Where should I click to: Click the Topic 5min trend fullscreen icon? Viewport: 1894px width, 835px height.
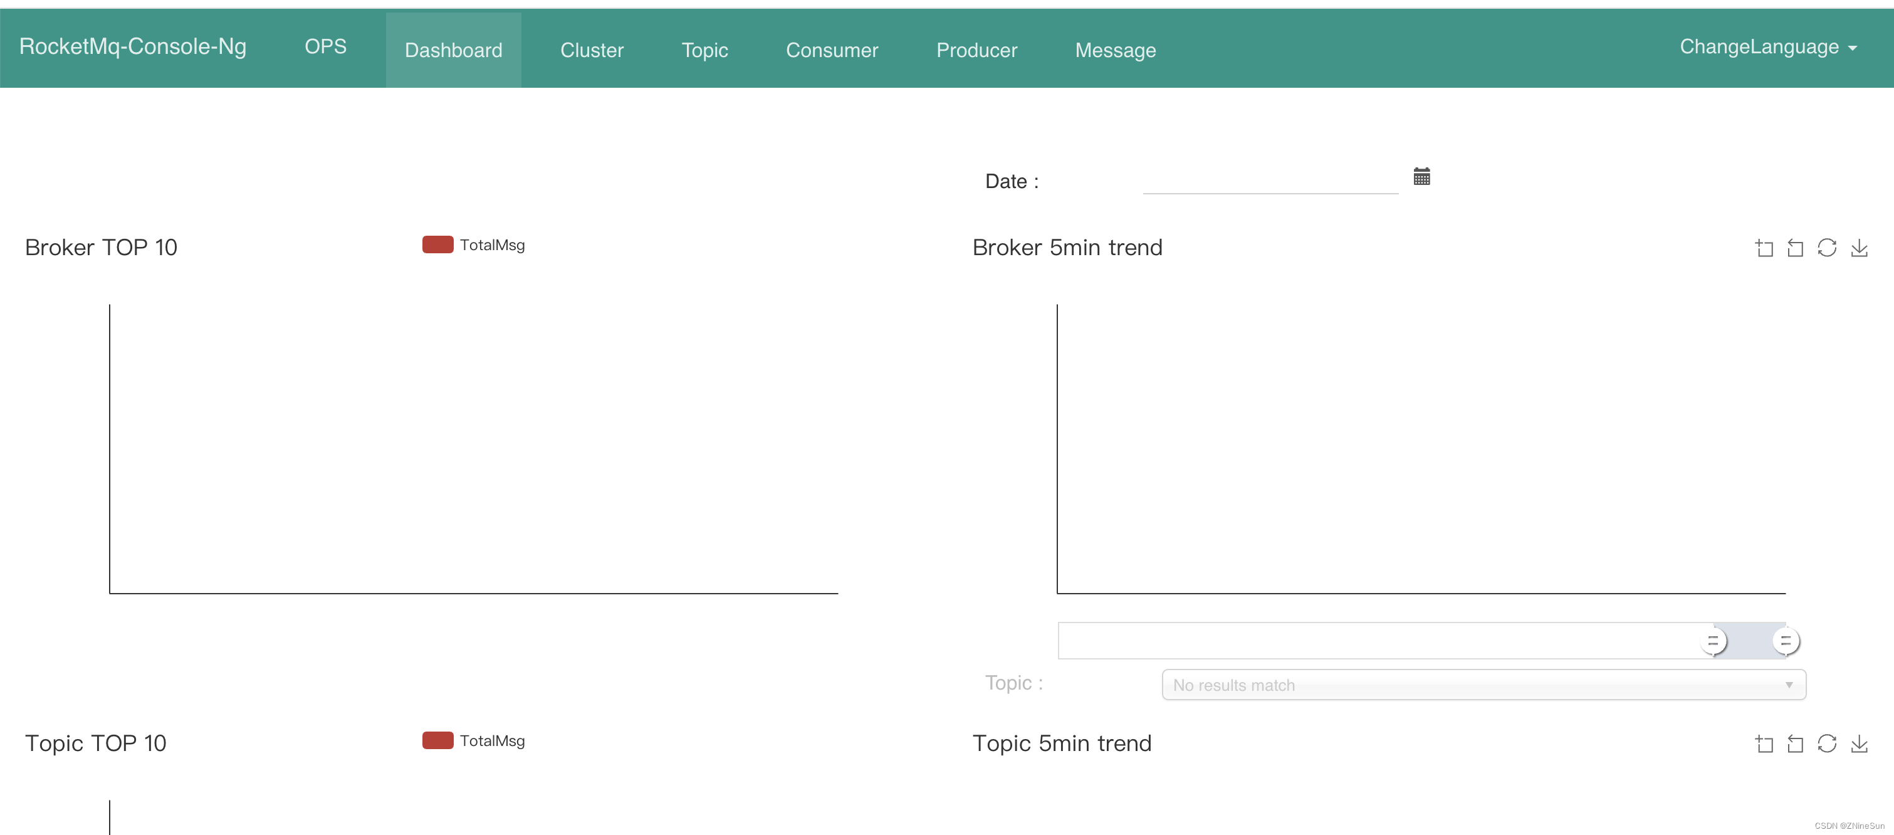coord(1765,742)
